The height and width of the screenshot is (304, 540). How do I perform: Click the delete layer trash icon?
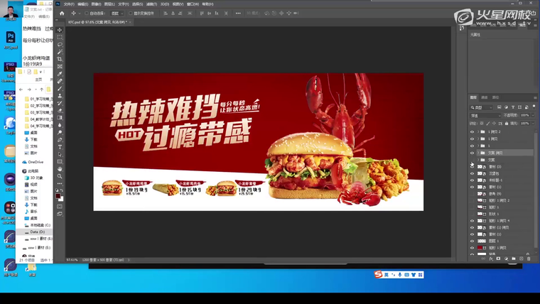click(529, 259)
